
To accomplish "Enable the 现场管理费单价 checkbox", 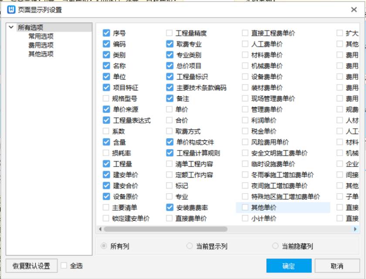I will [x=245, y=98].
